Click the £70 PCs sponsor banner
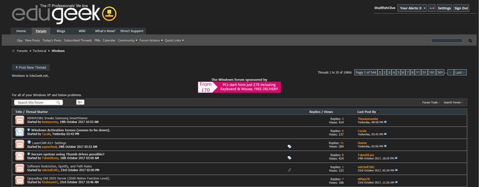479x187 pixels. 239,87
